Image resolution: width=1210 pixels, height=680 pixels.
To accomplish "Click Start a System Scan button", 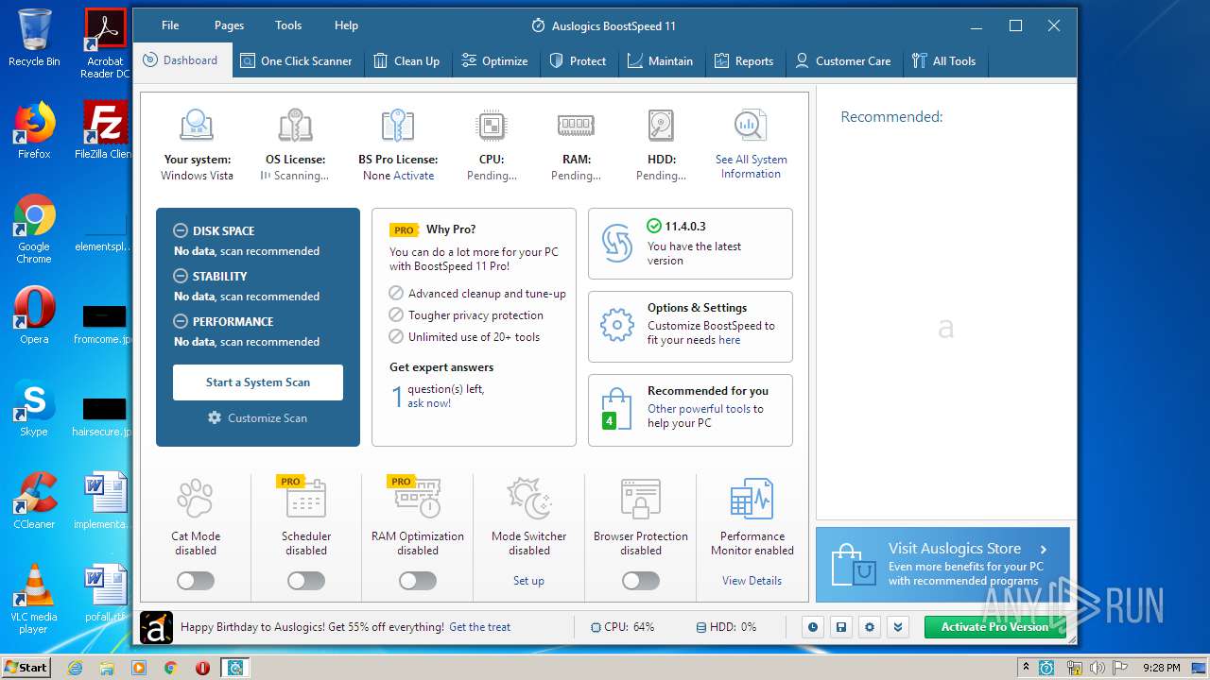I will tap(258, 382).
